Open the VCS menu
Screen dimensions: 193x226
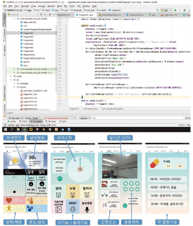[x=79, y=6]
